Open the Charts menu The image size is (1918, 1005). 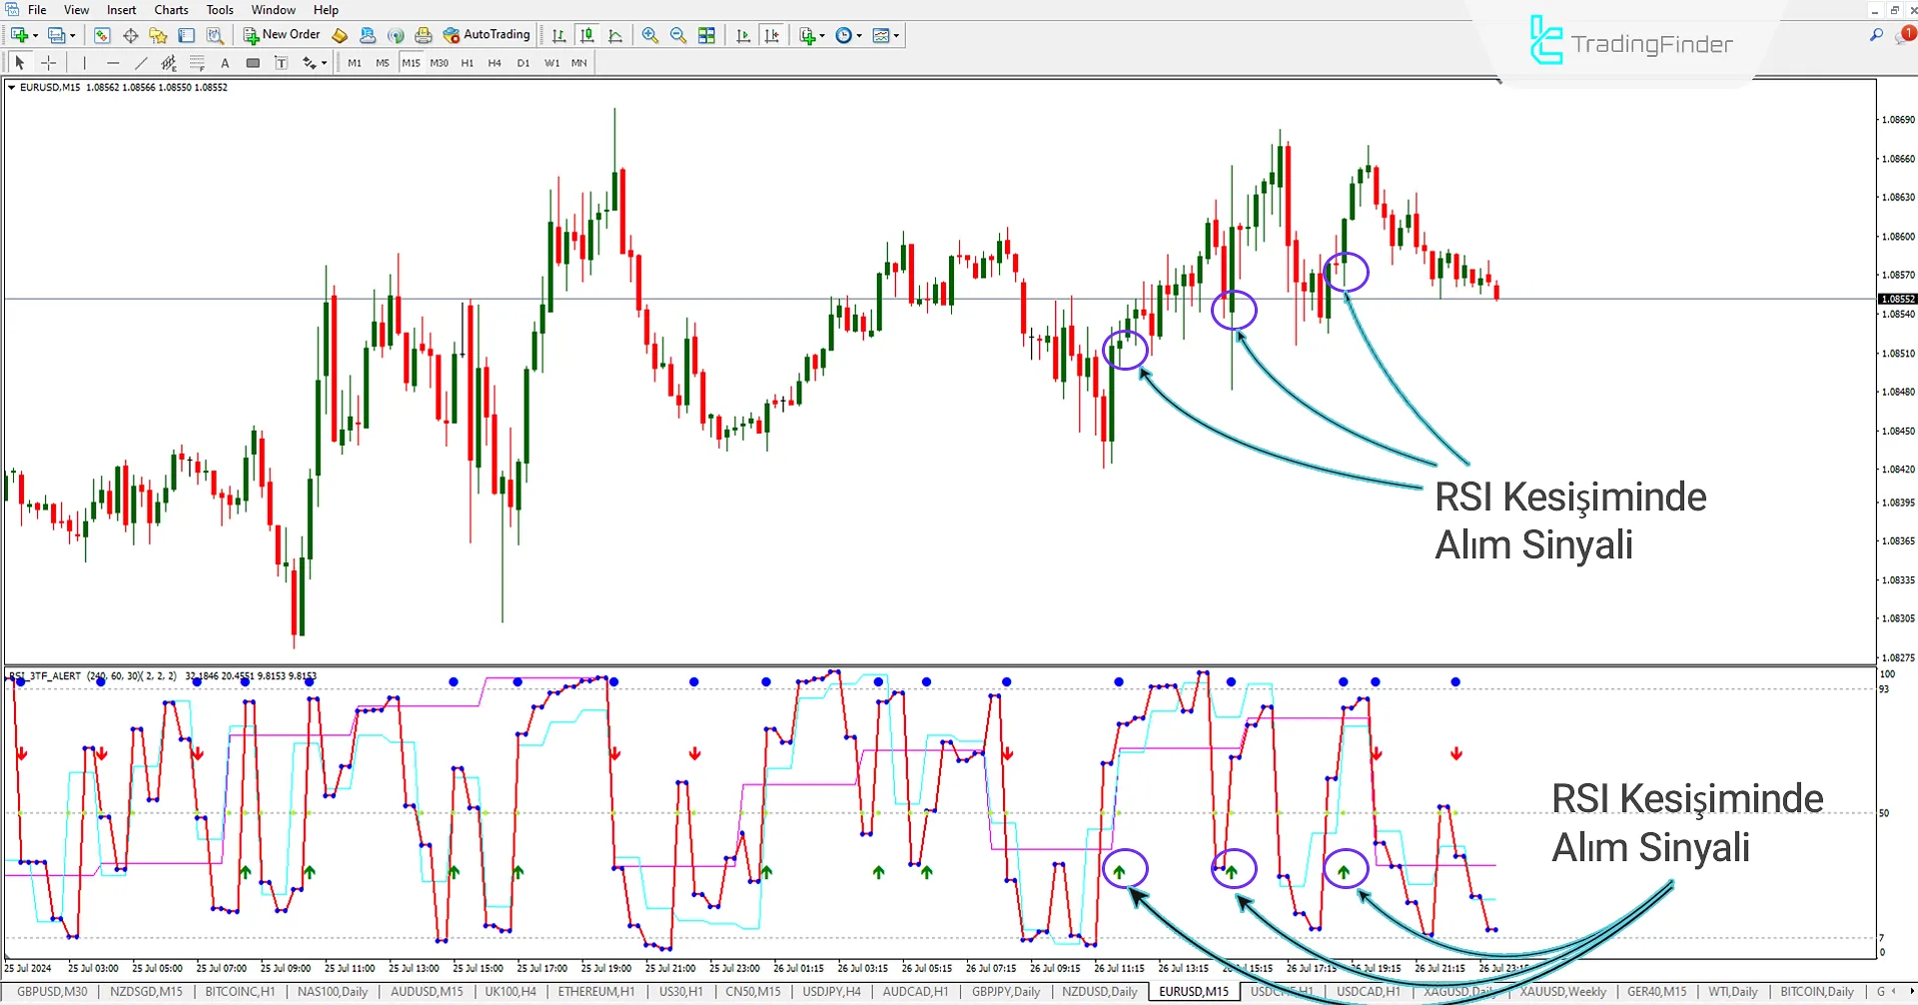click(171, 10)
